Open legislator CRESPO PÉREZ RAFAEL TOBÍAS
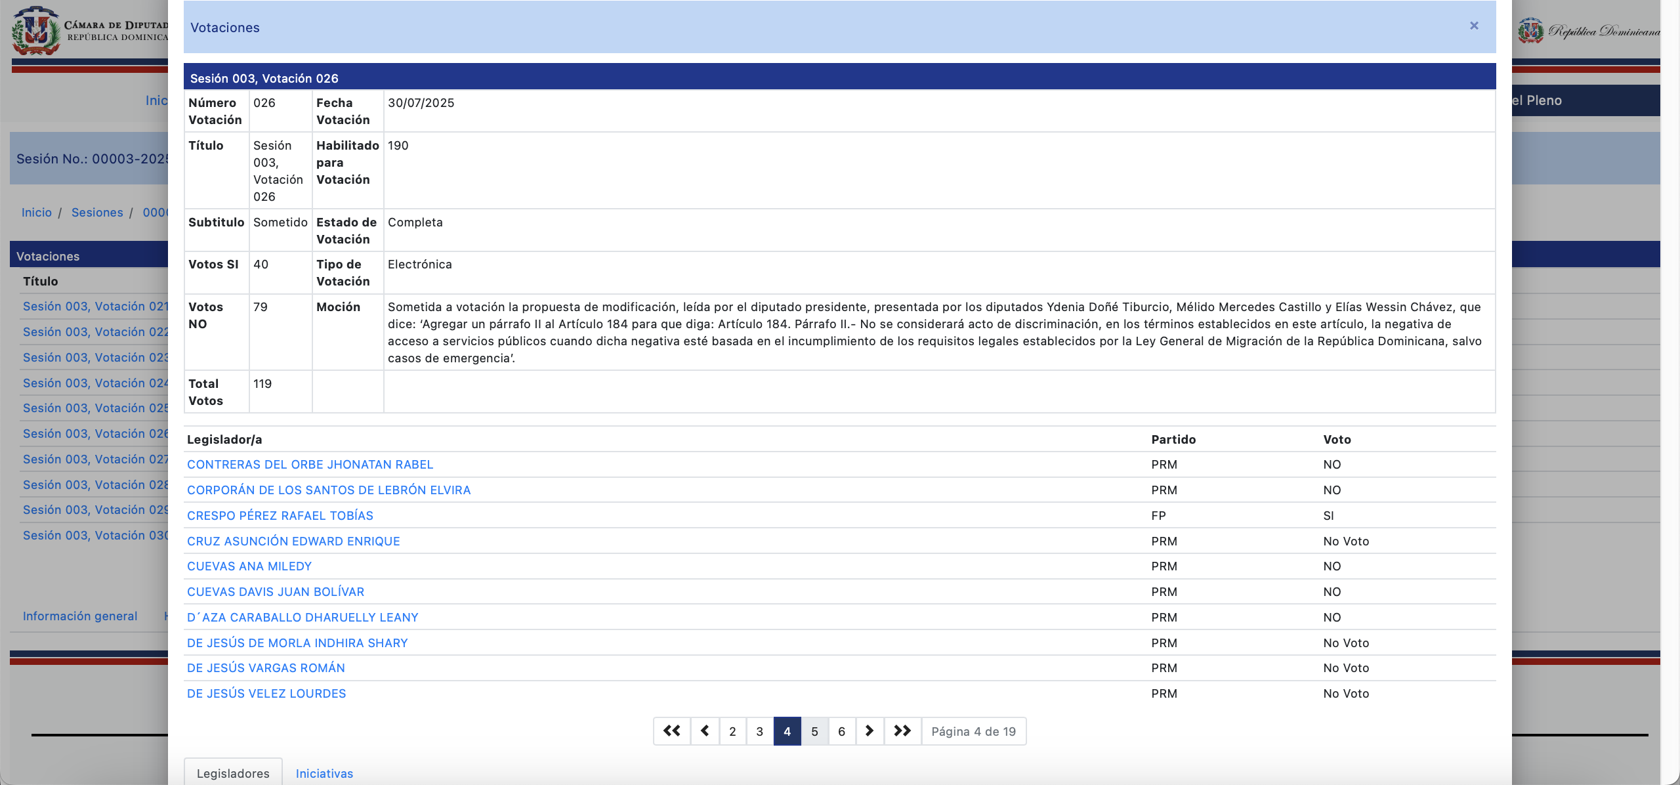 tap(280, 515)
